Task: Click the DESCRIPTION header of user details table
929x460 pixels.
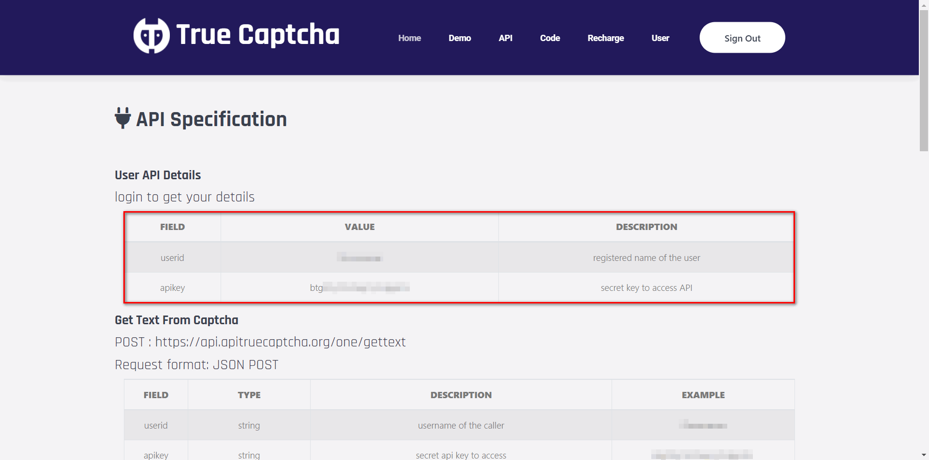Action: (x=646, y=227)
